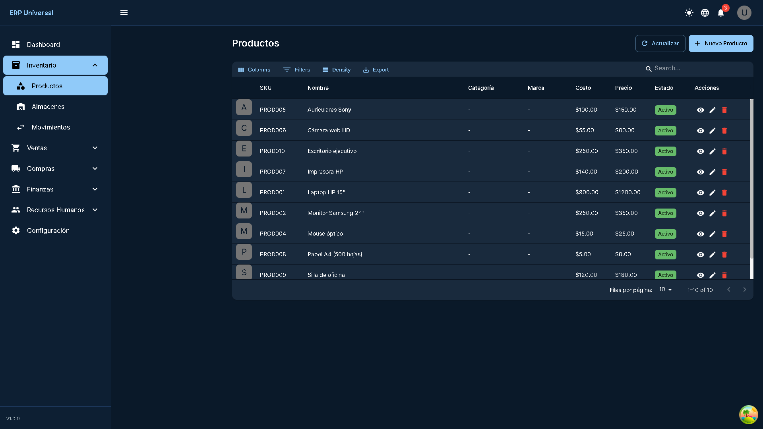
Task: Edit Cámara web HD with pencil icon
Action: coord(713,131)
